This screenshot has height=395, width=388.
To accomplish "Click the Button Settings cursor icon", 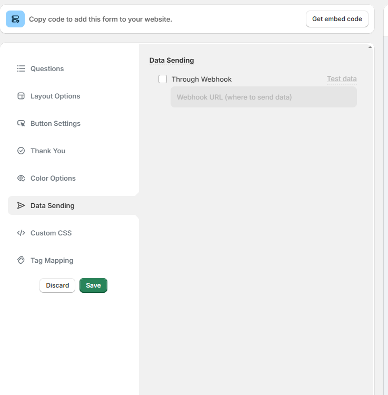I will [x=21, y=123].
